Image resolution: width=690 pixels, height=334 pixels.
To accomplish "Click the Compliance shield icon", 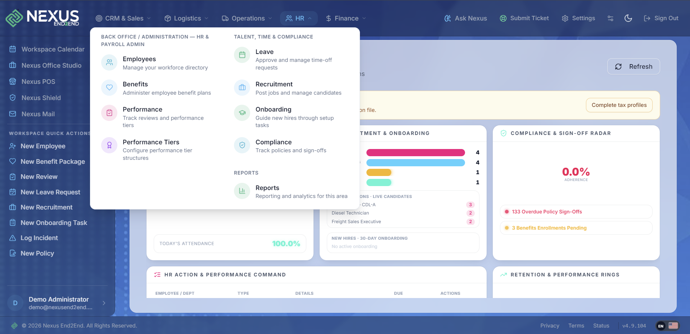I will 242,145.
